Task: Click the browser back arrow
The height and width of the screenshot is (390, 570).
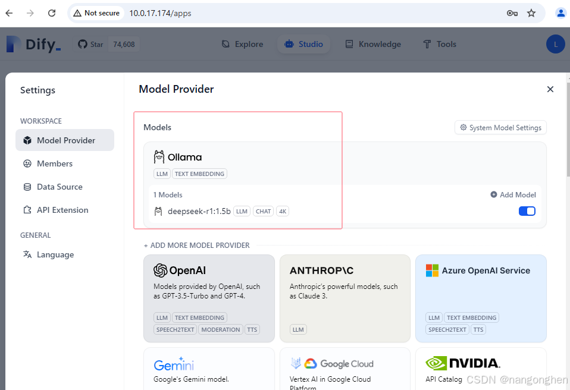Action: click(x=9, y=13)
